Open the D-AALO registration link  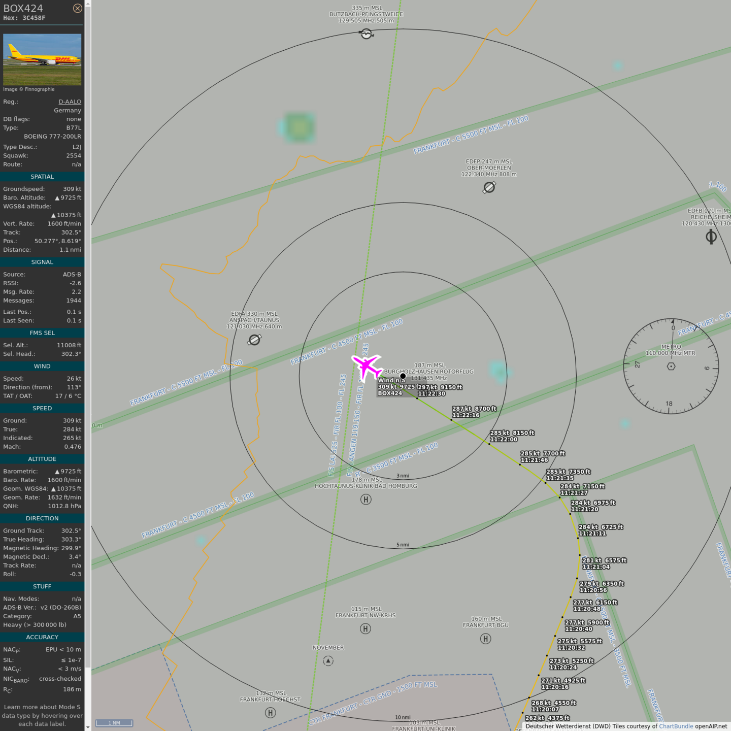click(x=70, y=102)
